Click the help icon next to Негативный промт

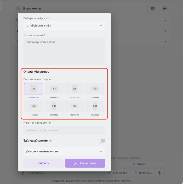tap(50, 123)
